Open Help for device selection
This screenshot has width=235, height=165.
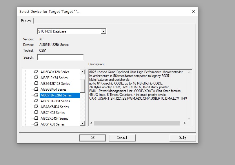[183, 138]
